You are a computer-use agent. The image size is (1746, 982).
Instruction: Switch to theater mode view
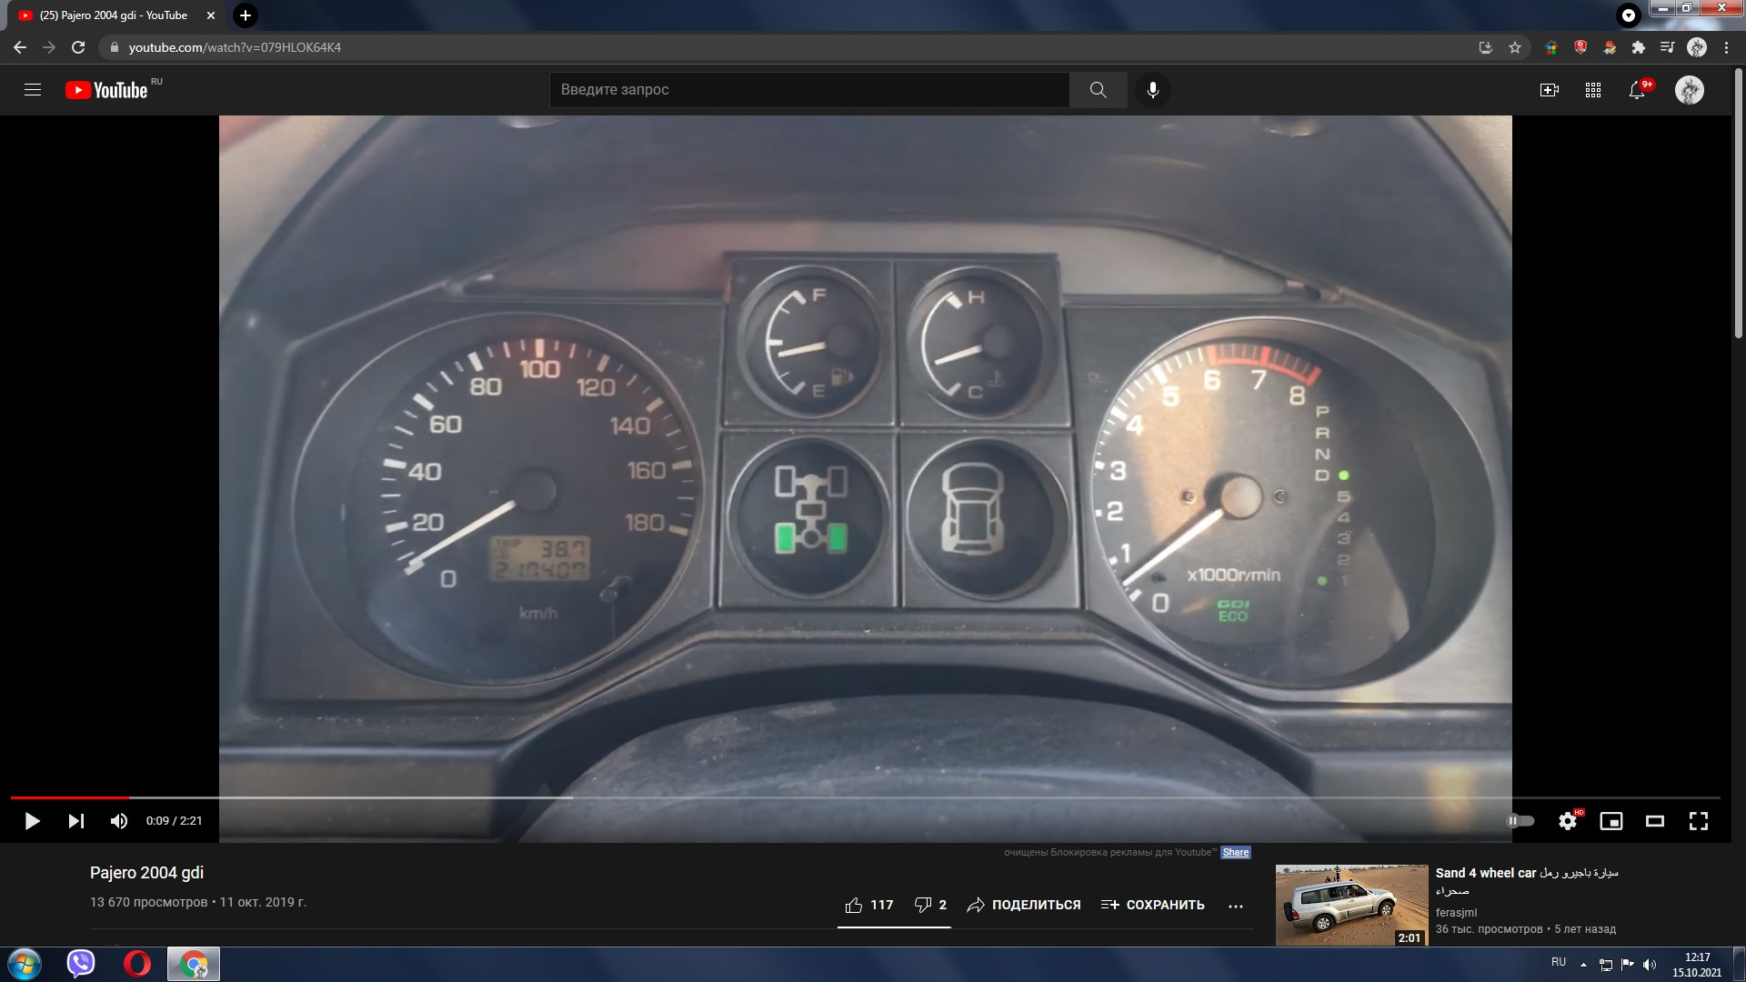[1655, 821]
